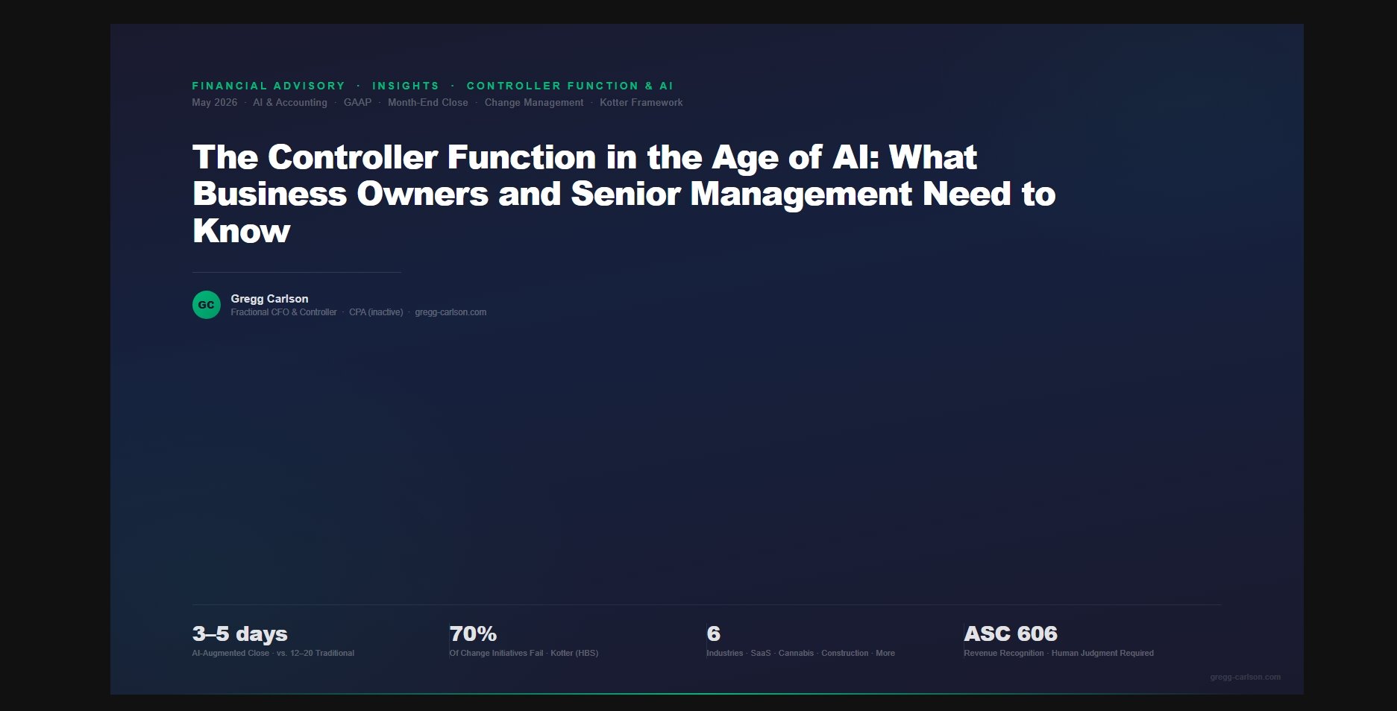Select the AI & Accounting tag
Viewport: 1397px width, 711px height.
tap(290, 103)
